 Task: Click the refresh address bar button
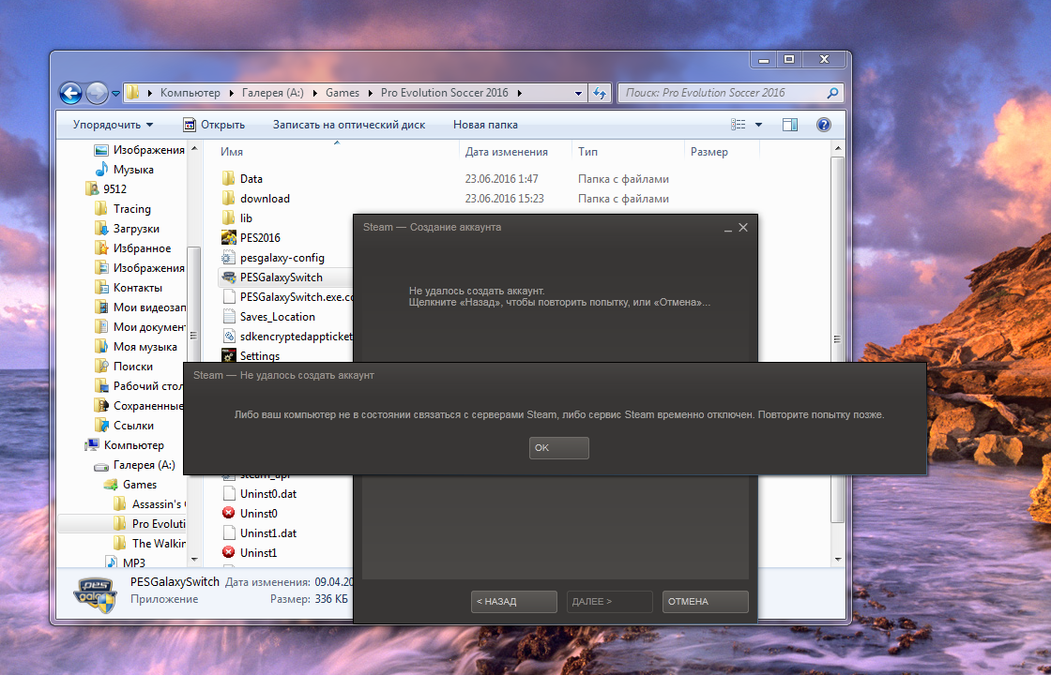[601, 93]
